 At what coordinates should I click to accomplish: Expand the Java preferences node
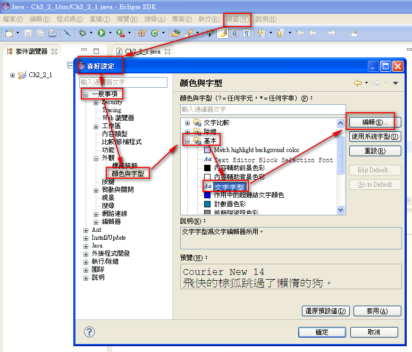click(x=86, y=246)
